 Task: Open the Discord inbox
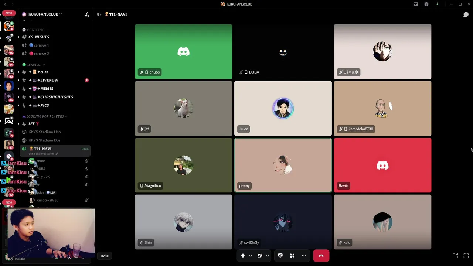tap(416, 4)
